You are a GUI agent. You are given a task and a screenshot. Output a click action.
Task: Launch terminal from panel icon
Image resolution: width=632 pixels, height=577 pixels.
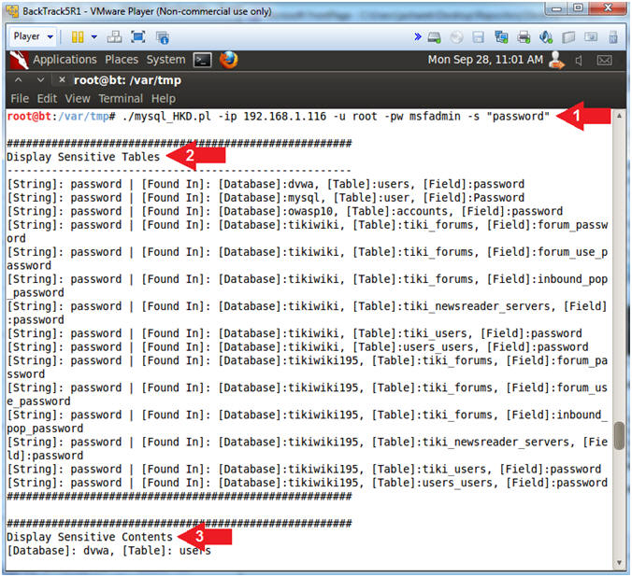(x=202, y=61)
